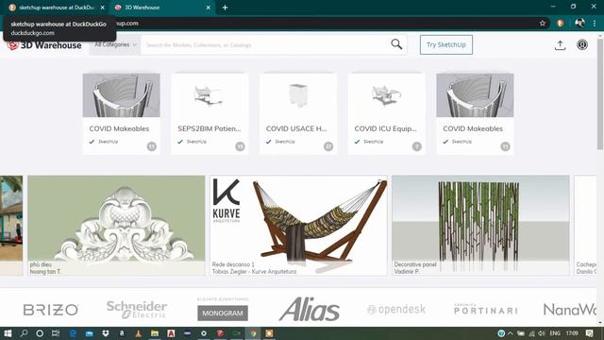The width and height of the screenshot is (604, 340).
Task: Click the volume speaker icon in tray
Action: click(541, 333)
